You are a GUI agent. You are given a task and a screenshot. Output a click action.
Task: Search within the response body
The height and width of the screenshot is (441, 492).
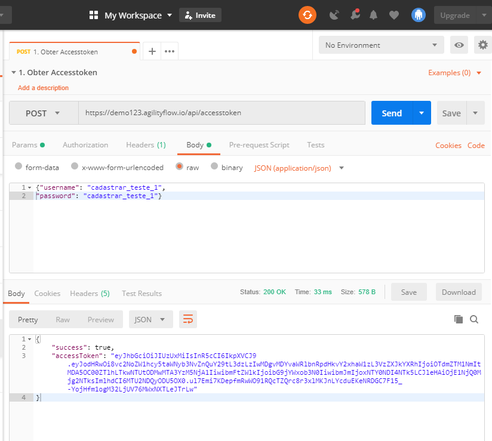pos(474,319)
